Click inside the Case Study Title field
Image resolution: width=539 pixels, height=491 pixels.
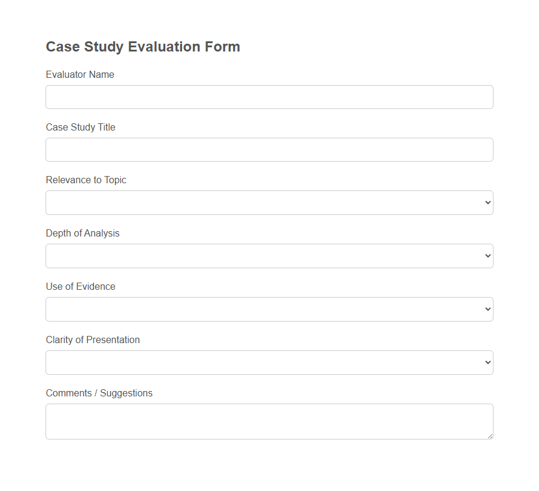pyautogui.click(x=269, y=149)
